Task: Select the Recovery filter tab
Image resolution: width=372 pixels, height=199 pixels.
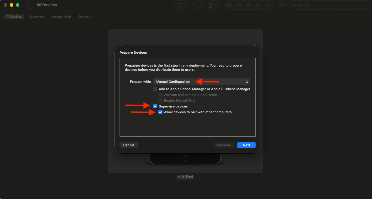Action: pos(85,17)
